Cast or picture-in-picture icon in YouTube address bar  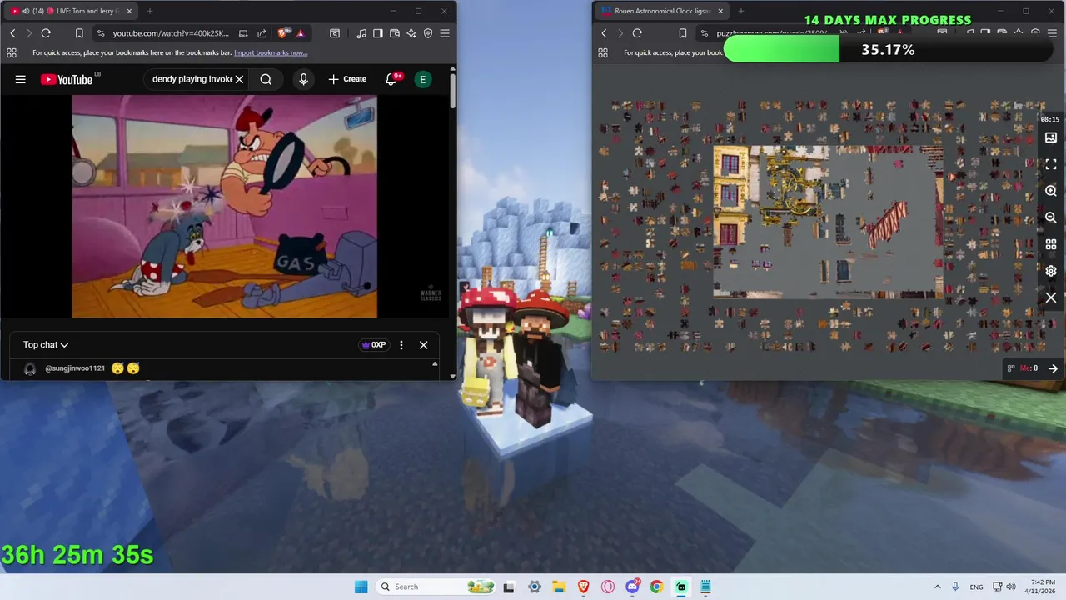coord(243,33)
